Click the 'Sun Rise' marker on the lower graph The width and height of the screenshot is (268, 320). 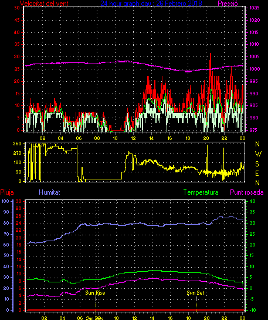(x=95, y=293)
